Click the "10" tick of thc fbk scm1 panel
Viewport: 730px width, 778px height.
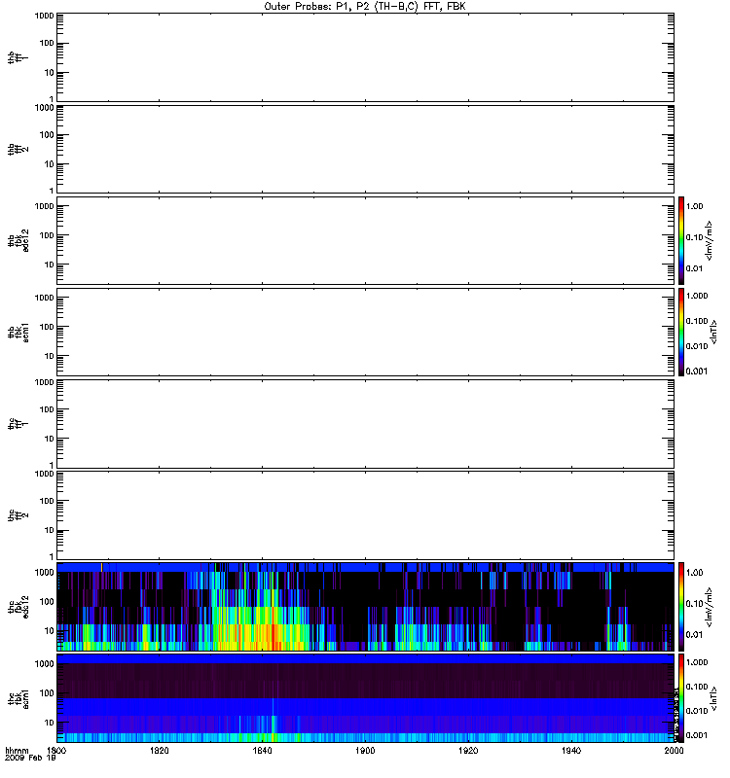tap(50, 723)
